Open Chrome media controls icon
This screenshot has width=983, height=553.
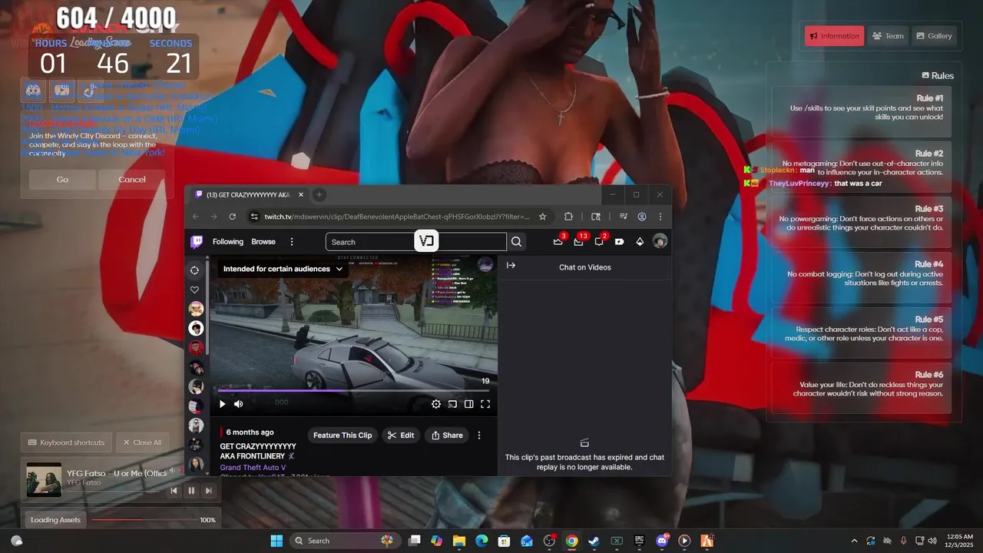(623, 217)
